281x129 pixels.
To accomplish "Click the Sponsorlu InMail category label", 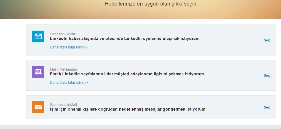I will [63, 105].
